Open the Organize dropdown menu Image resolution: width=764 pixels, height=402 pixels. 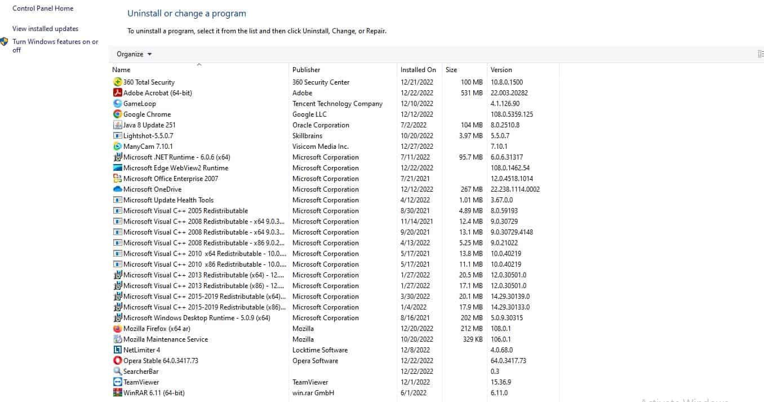pos(134,54)
